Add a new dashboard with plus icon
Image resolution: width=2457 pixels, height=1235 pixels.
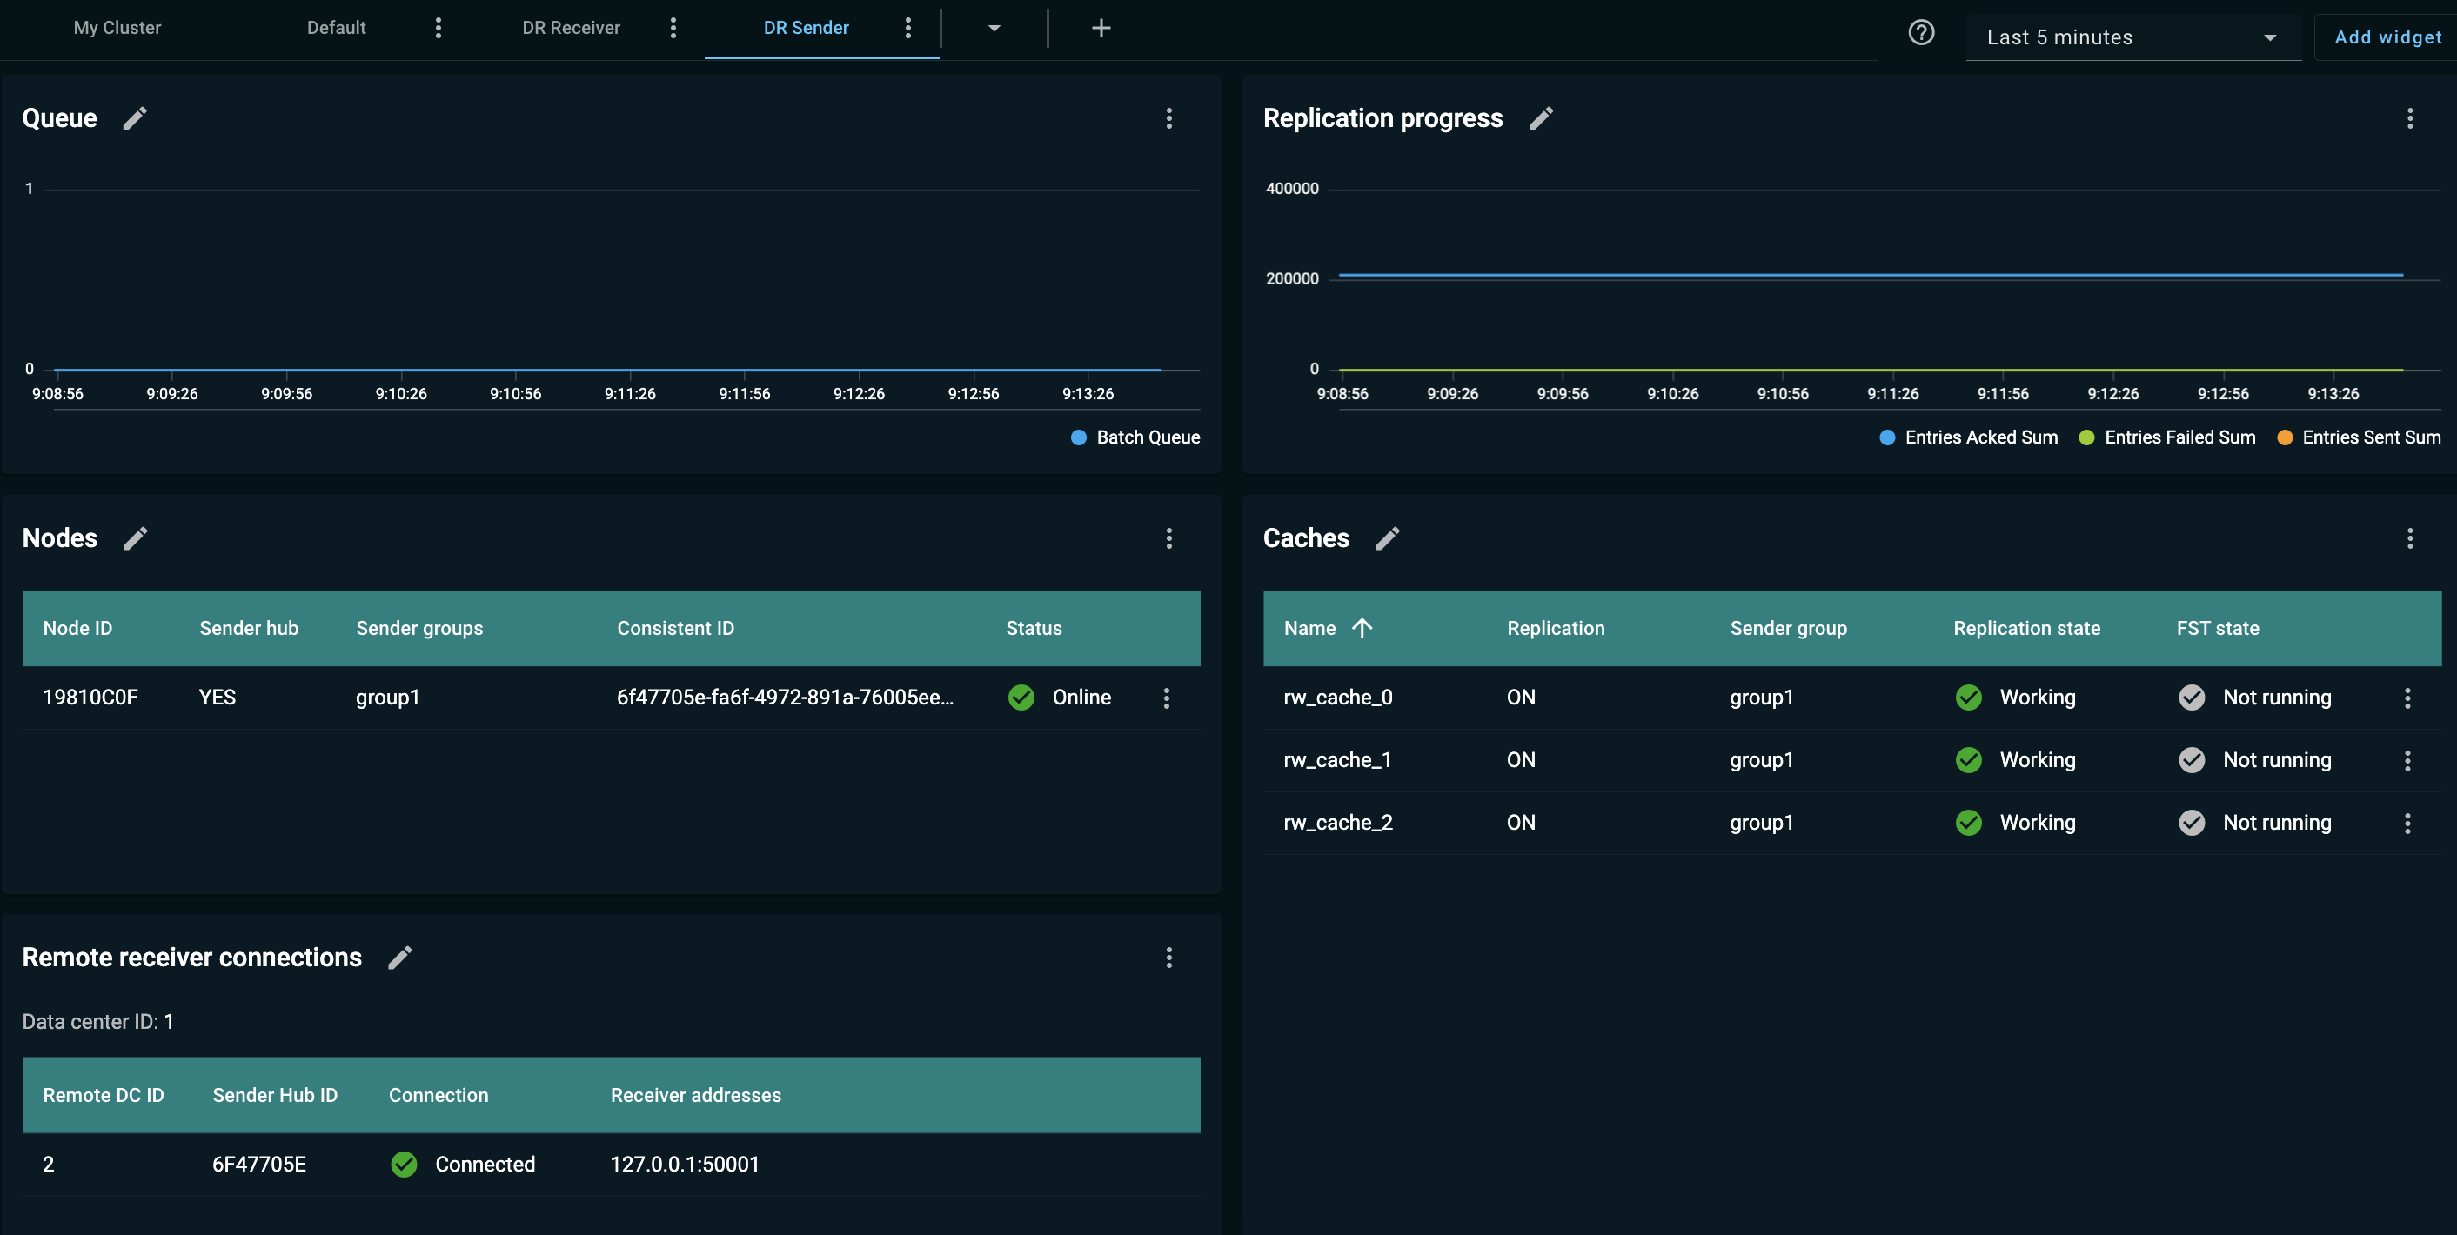click(1101, 29)
